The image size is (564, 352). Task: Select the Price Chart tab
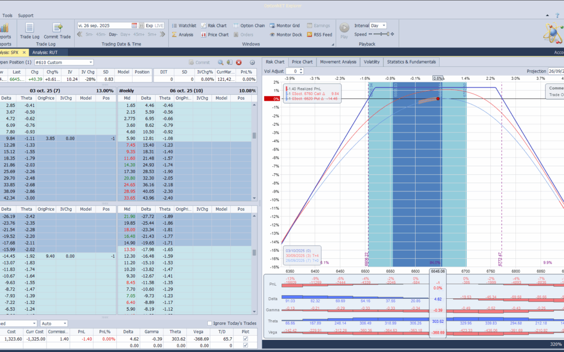[x=302, y=62]
